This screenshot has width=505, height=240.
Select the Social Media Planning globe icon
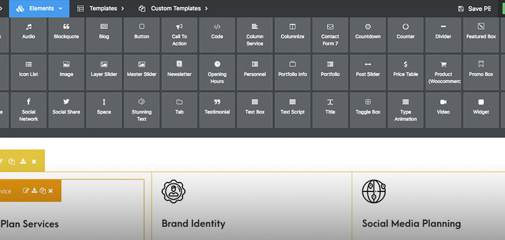click(x=374, y=191)
